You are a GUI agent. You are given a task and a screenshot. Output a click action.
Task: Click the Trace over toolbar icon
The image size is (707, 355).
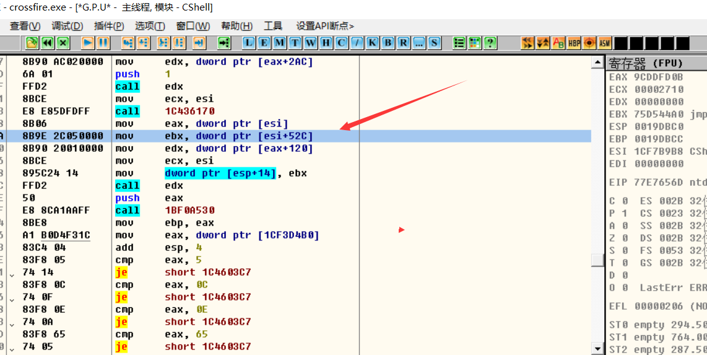click(179, 43)
